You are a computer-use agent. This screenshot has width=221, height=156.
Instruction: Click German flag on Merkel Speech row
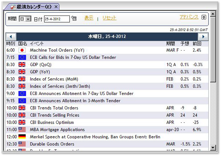coord(22,137)
